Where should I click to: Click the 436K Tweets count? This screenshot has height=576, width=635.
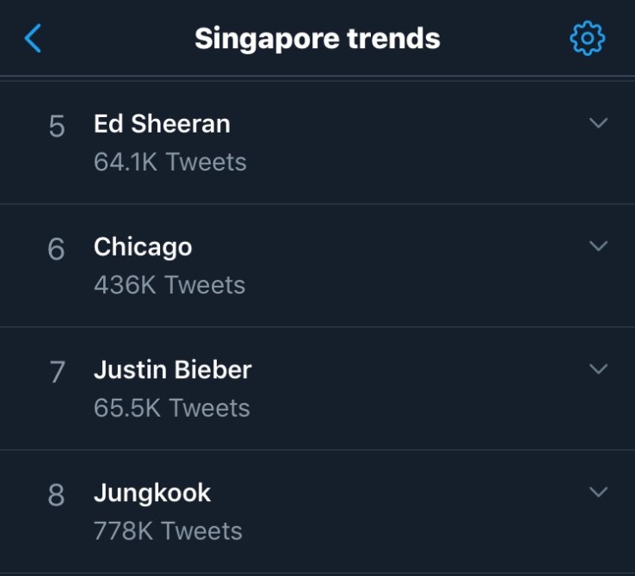pyautogui.click(x=170, y=285)
